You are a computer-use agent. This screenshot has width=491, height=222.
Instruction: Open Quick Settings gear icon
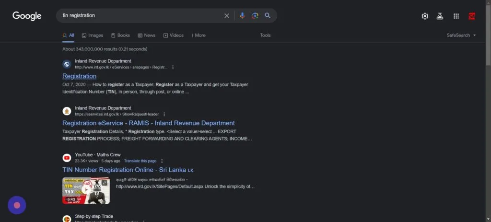point(425,16)
